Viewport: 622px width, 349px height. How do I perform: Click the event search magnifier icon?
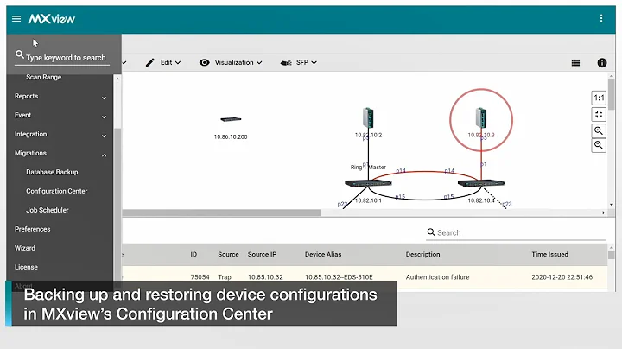pyautogui.click(x=431, y=232)
